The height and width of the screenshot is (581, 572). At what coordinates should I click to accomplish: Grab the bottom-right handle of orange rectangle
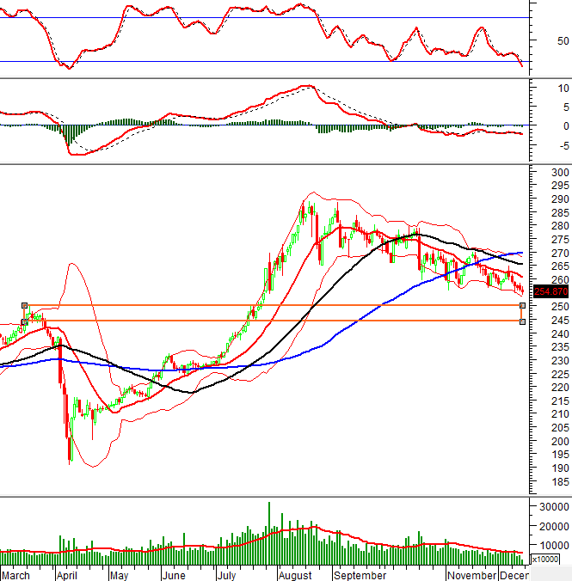click(x=523, y=322)
